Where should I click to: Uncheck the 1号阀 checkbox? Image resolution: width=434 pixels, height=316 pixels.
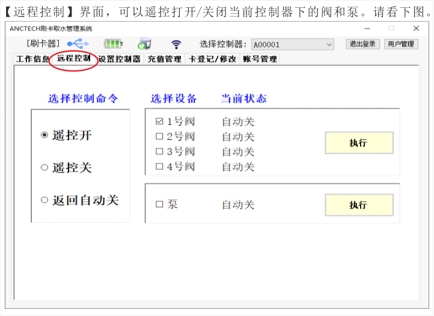pyautogui.click(x=159, y=121)
